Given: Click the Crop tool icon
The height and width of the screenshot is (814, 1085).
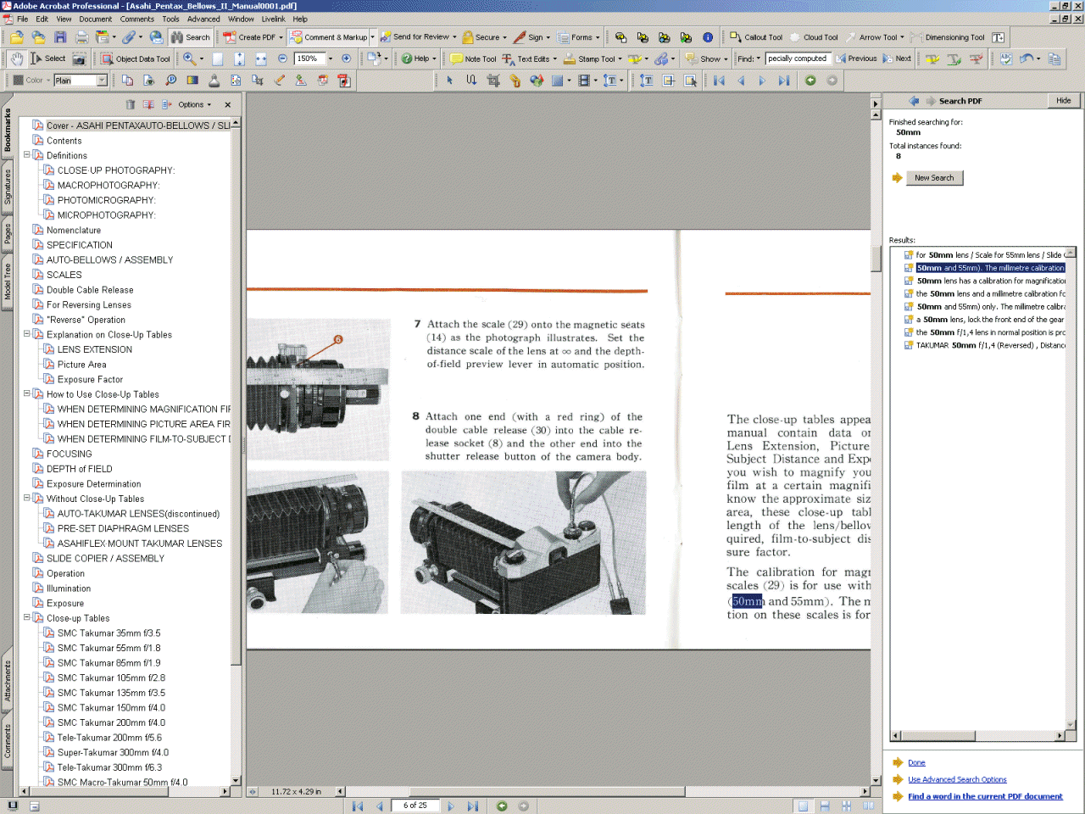Looking at the screenshot, I should 493,81.
